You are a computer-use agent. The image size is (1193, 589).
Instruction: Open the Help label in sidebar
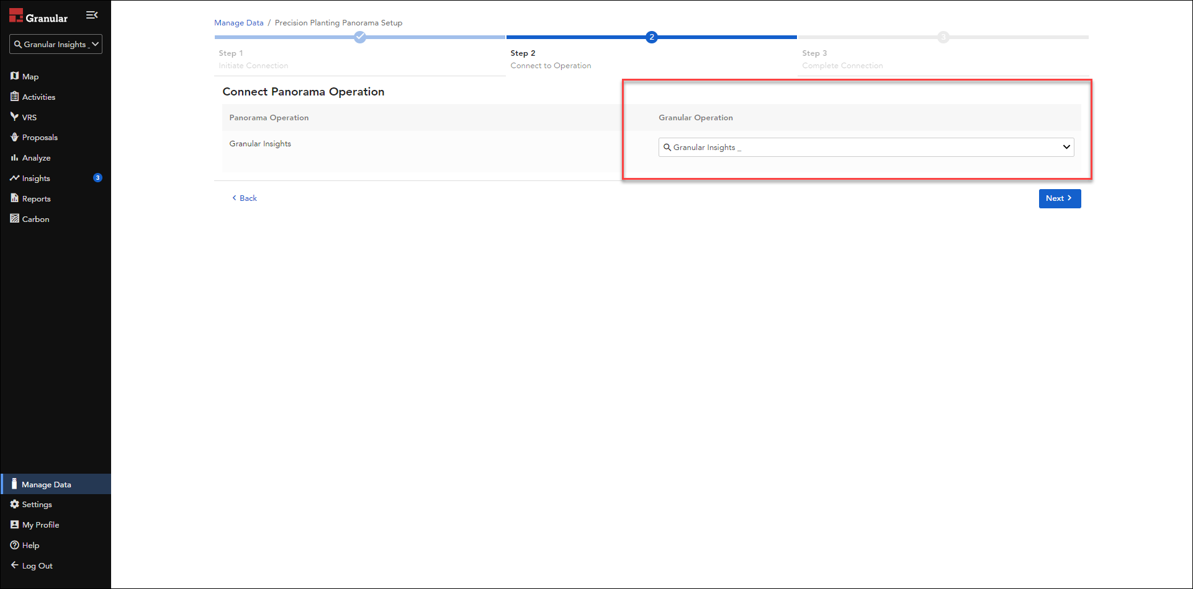[x=30, y=545]
